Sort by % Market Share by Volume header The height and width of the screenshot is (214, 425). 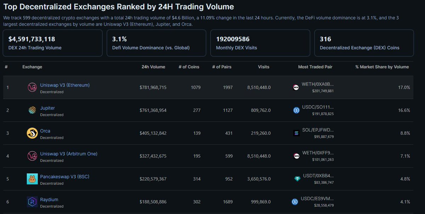point(382,67)
